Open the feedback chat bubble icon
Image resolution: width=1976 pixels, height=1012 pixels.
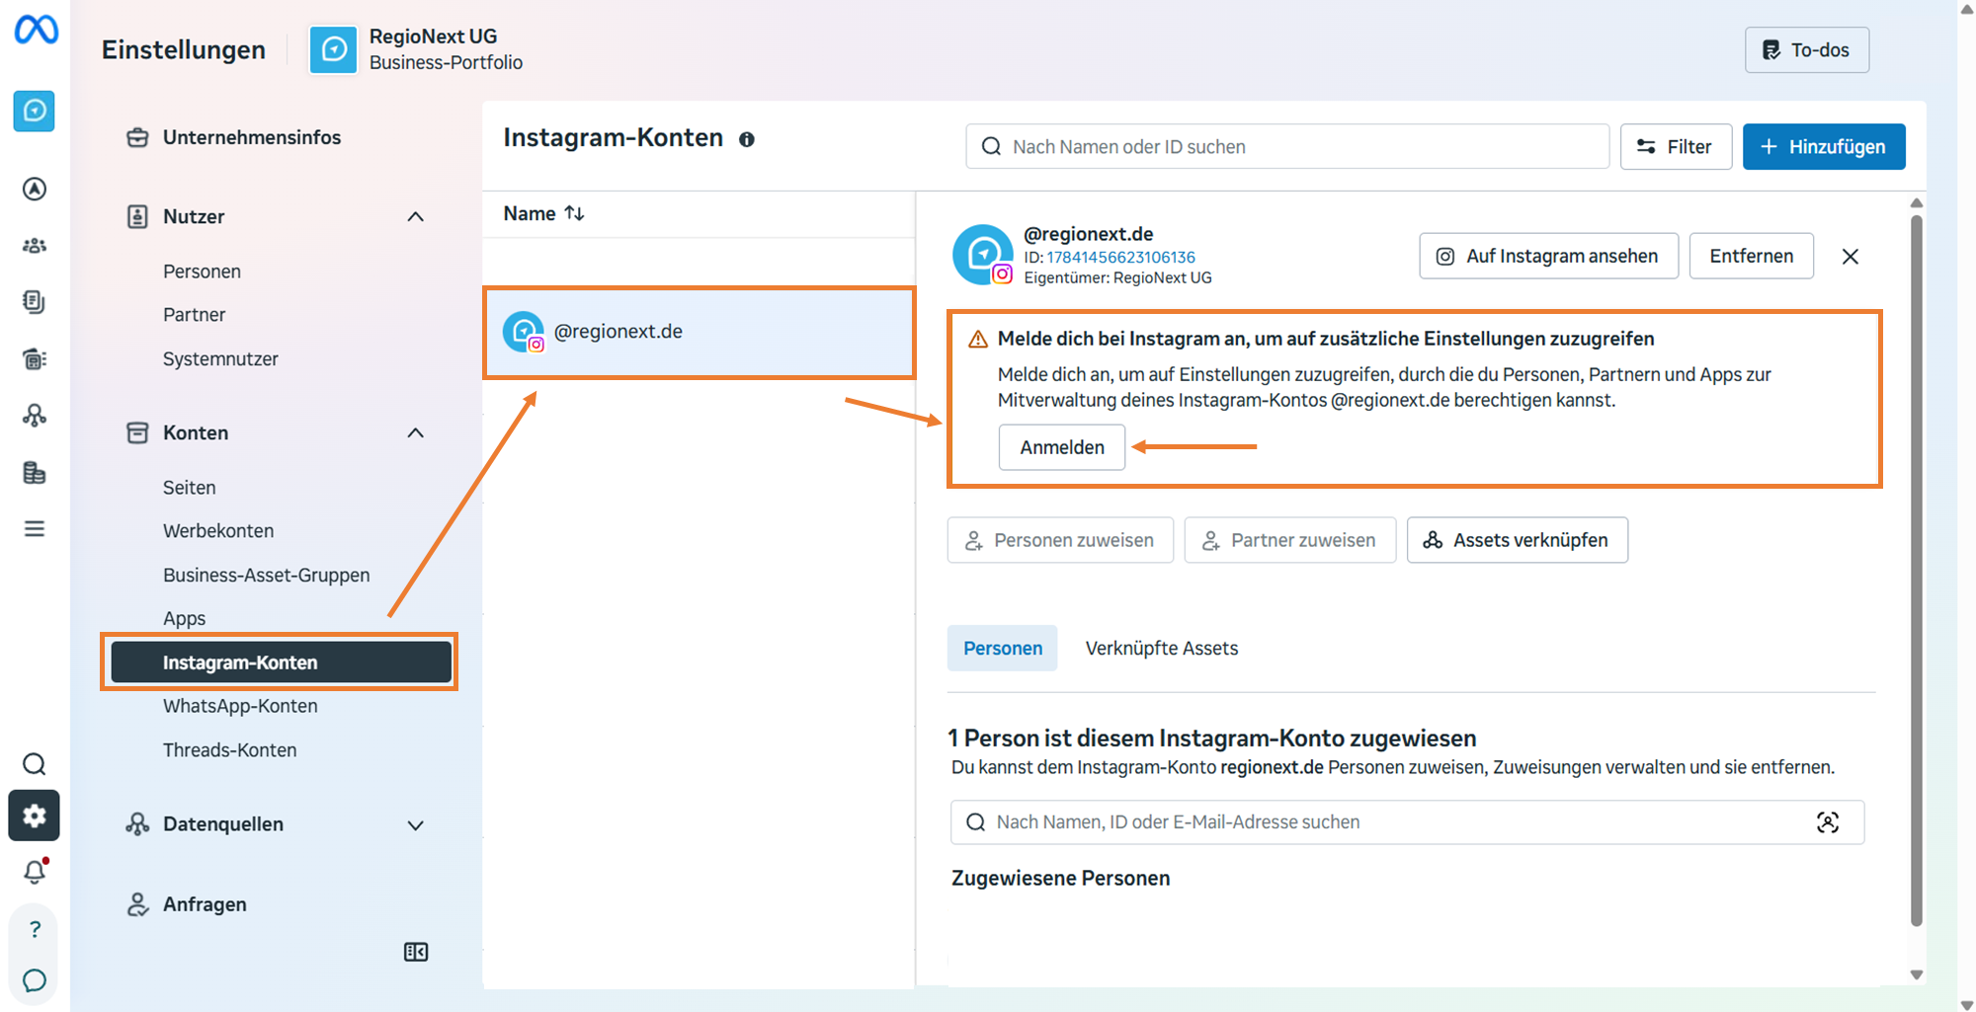[x=35, y=980]
